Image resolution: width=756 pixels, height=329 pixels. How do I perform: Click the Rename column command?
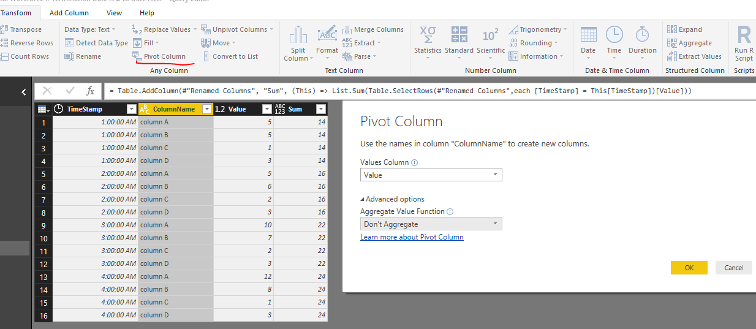(83, 56)
